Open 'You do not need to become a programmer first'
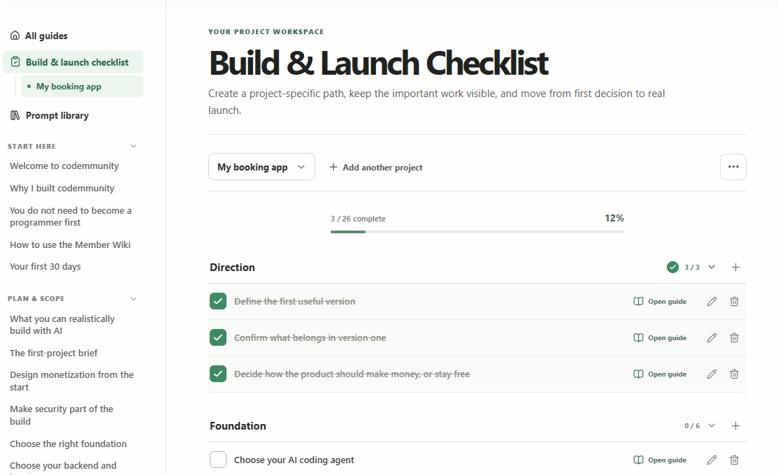Image resolution: width=778 pixels, height=475 pixels. pyautogui.click(x=71, y=217)
